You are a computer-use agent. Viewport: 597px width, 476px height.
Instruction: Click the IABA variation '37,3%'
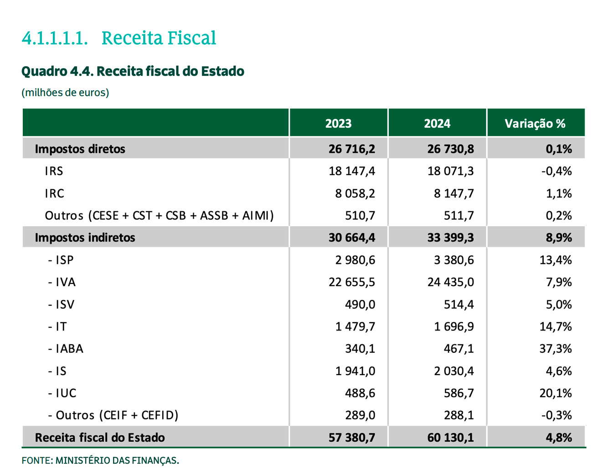556,349
